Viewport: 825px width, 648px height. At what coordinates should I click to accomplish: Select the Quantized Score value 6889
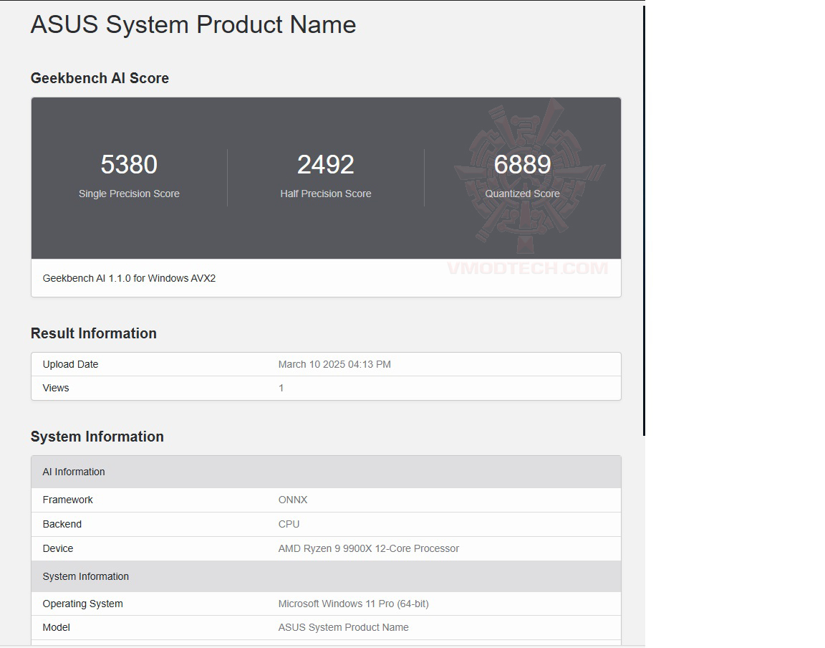522,164
